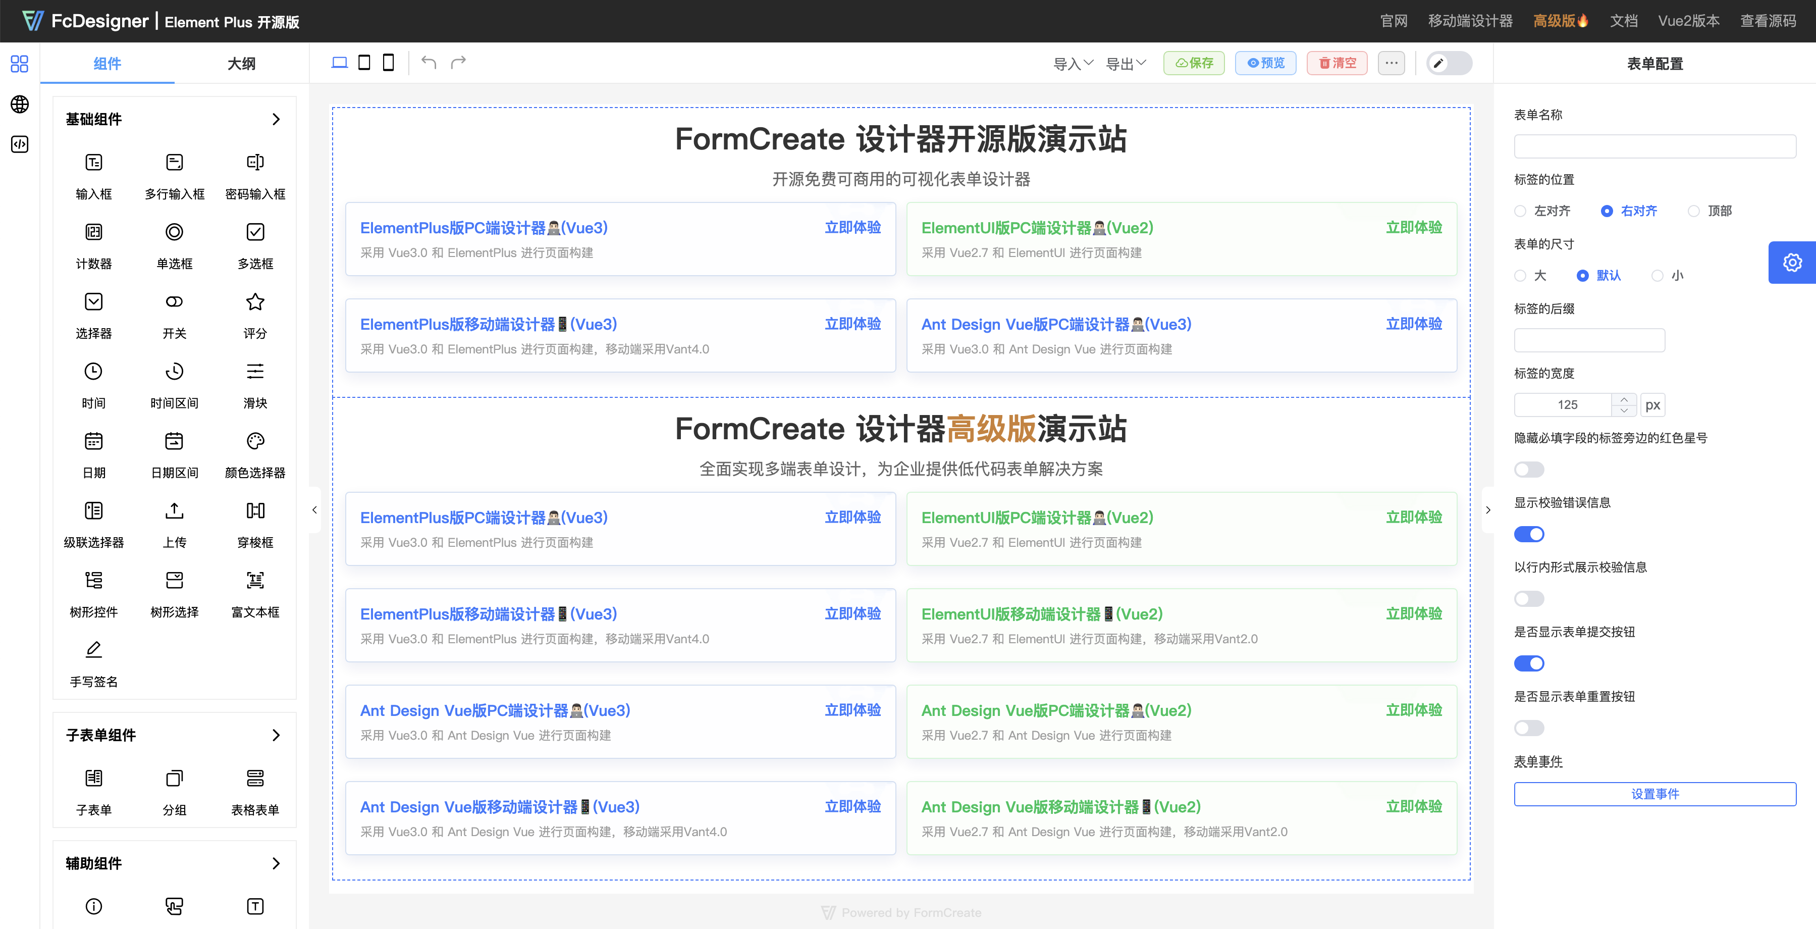The image size is (1816, 929).
Task: Choose the 分组 group component
Action: tap(174, 793)
